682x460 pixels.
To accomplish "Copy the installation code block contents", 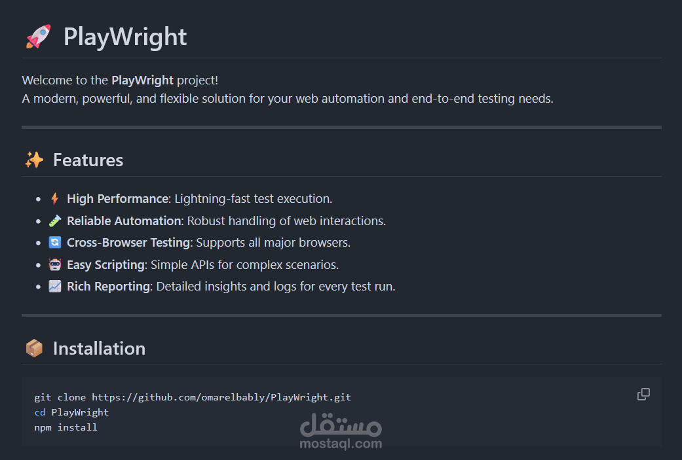I will point(643,395).
